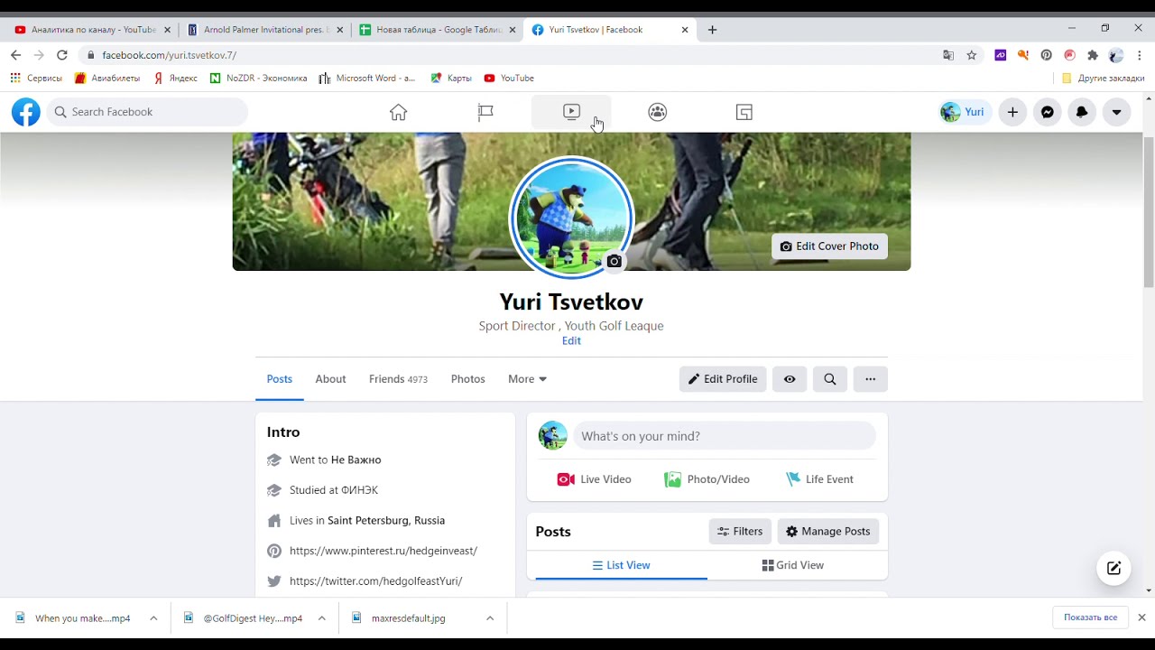
Task: Expand options for When you make mp4 download
Action: pyautogui.click(x=153, y=618)
